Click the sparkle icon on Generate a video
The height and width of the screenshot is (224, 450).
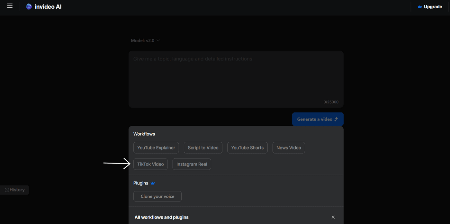[336, 119]
